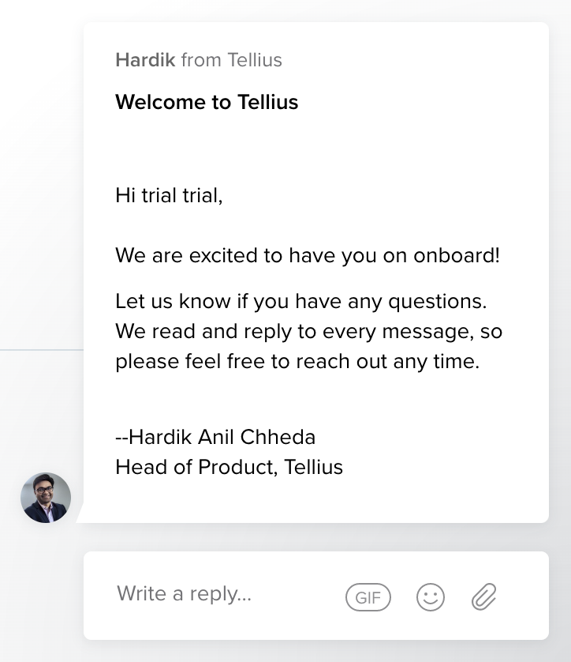
Task: Attach a file with the paperclip icon
Action: pyautogui.click(x=483, y=596)
